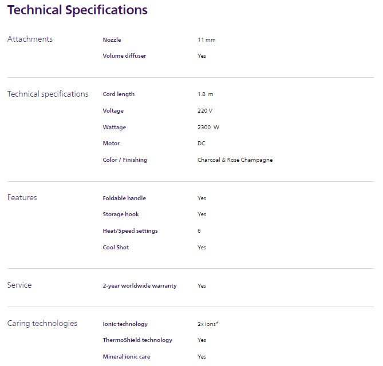Image resolution: width=383 pixels, height=366 pixels.
Task: Select the Foldable handle label
Action: coord(124,198)
